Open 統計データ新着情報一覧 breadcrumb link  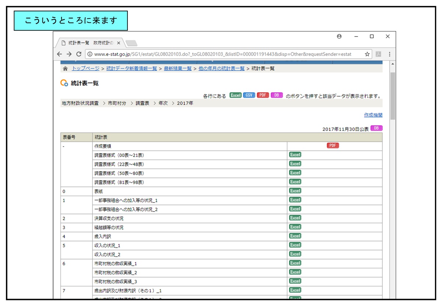[131, 69]
